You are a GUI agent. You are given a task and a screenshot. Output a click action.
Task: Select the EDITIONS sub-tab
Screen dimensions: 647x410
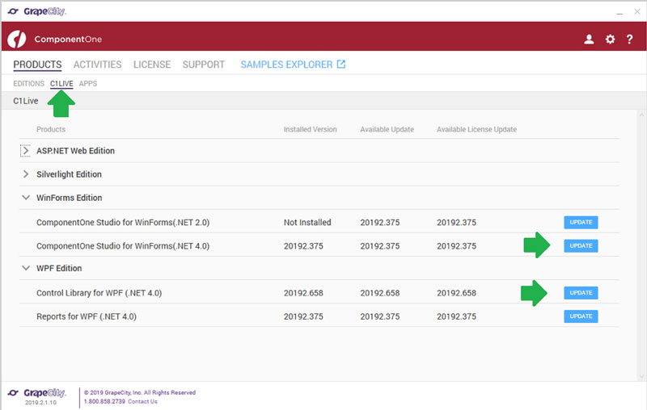[x=28, y=84]
